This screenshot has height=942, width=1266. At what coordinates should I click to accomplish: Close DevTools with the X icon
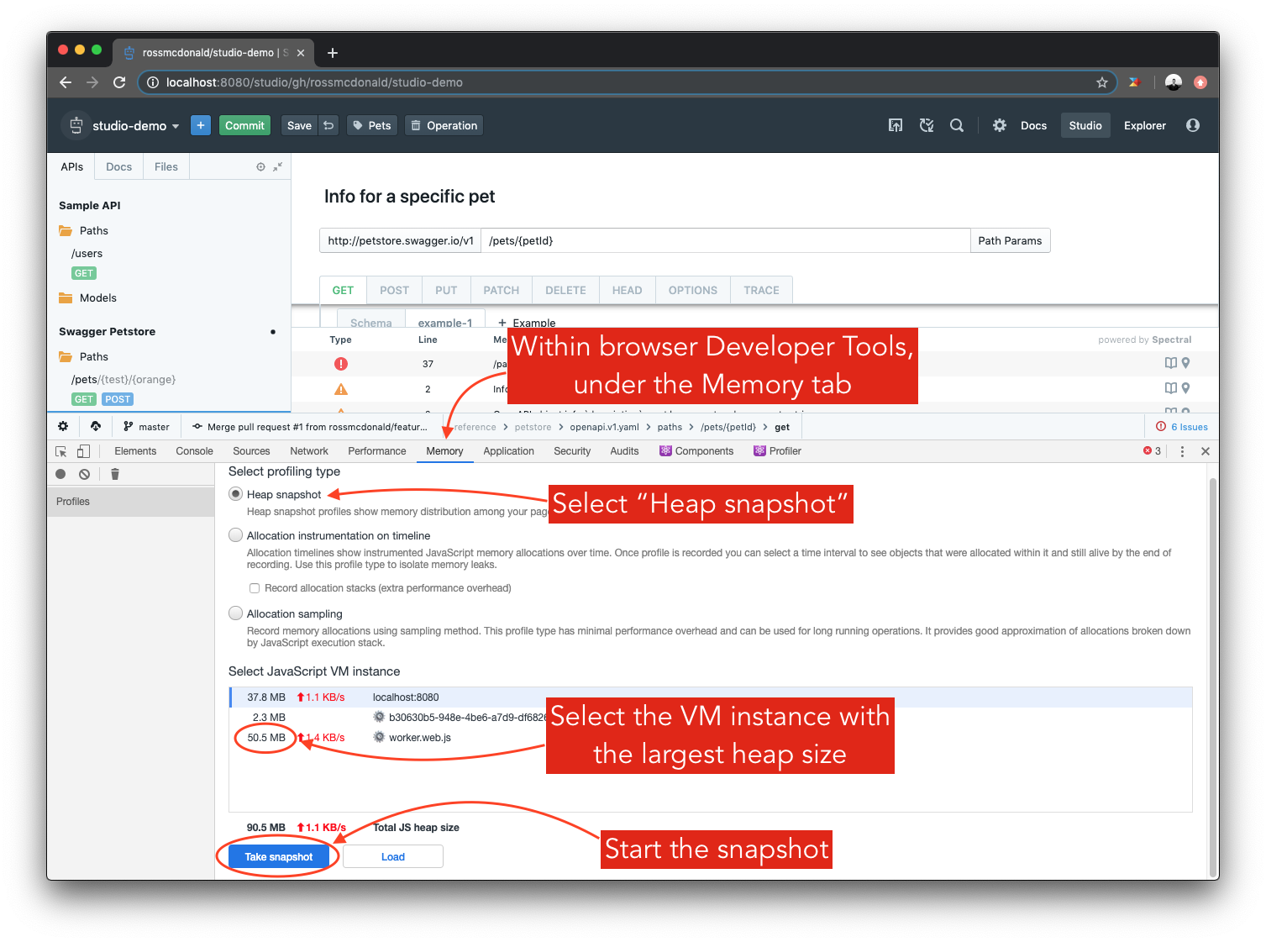(1206, 451)
